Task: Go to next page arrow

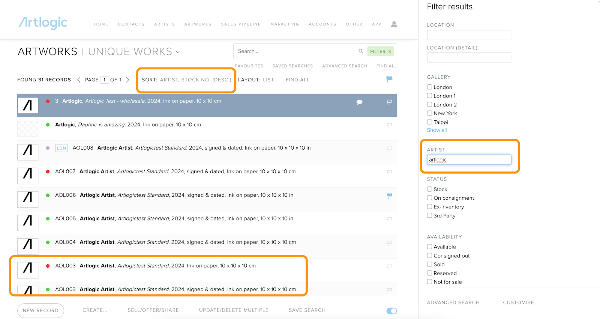Action: pyautogui.click(x=127, y=79)
